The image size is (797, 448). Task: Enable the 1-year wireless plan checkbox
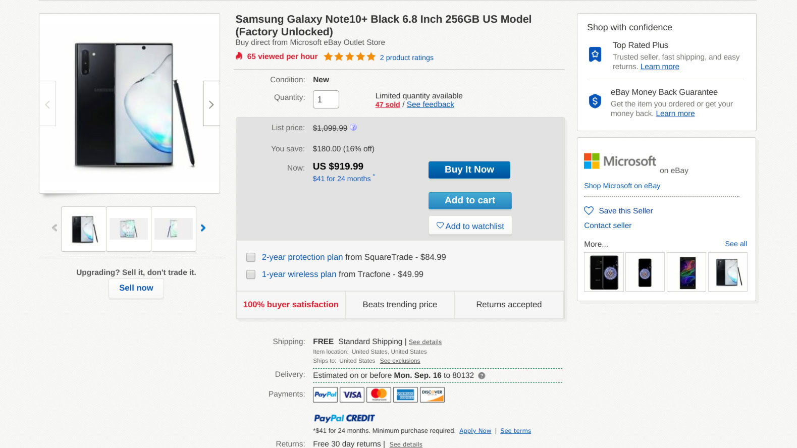coord(251,274)
